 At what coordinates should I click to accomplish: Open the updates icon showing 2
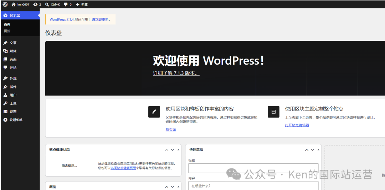tap(35, 4)
